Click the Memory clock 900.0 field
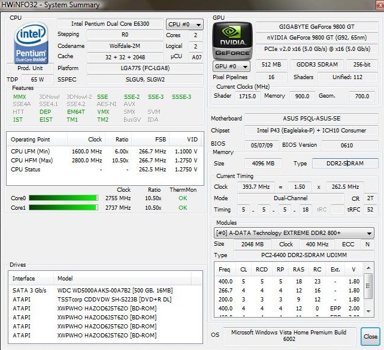Screen dimensions: 384x350 point(302,96)
